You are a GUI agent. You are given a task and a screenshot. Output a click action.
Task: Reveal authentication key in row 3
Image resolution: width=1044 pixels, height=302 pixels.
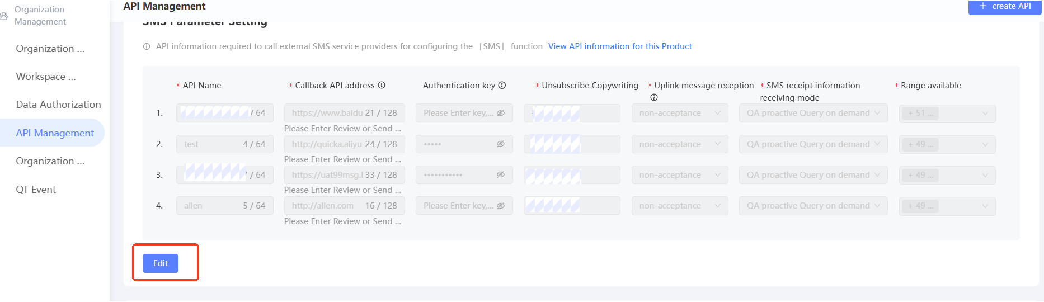tap(501, 175)
